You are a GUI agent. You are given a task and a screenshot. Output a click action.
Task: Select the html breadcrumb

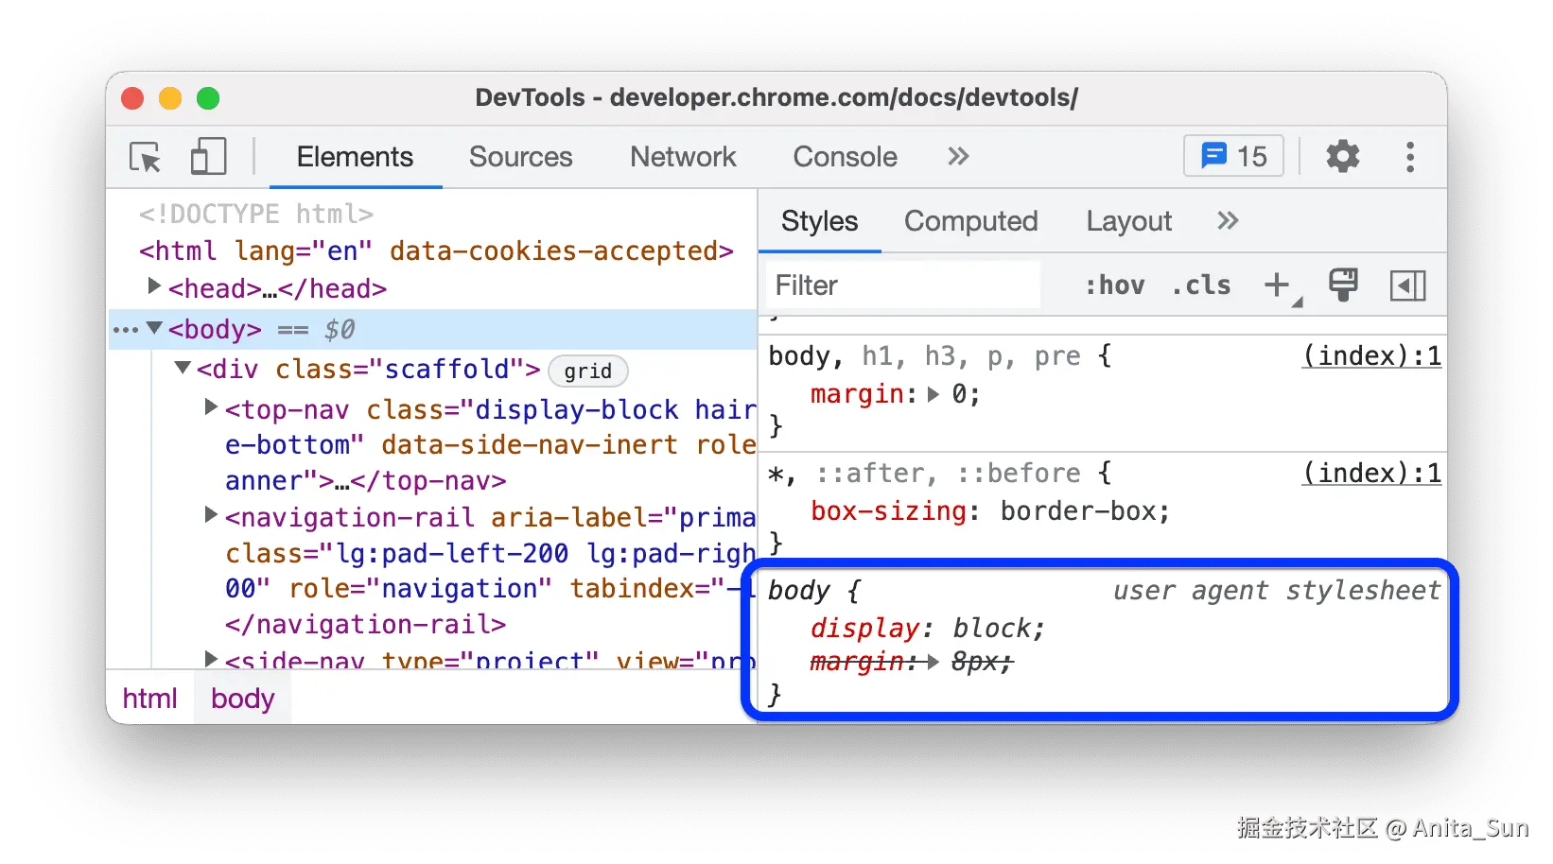pyautogui.click(x=149, y=699)
